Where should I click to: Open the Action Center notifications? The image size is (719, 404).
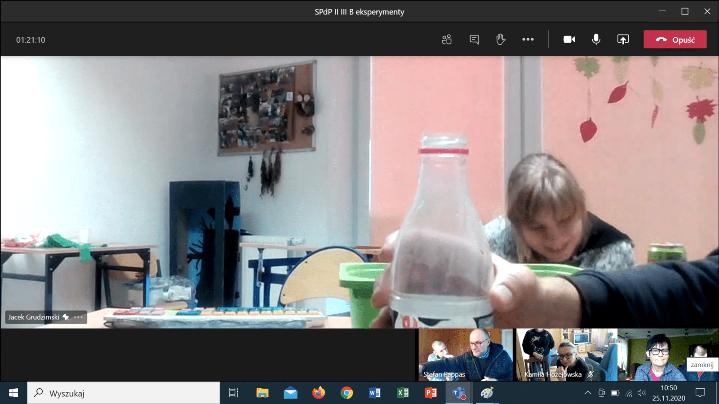[x=700, y=393]
